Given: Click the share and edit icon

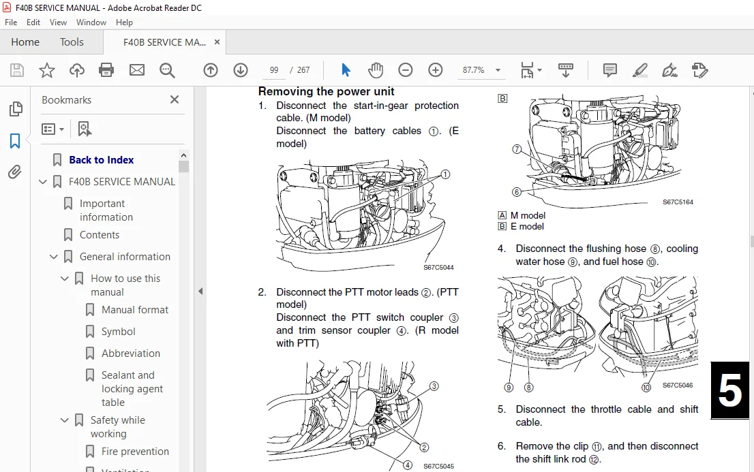Looking at the screenshot, I should pos(699,70).
